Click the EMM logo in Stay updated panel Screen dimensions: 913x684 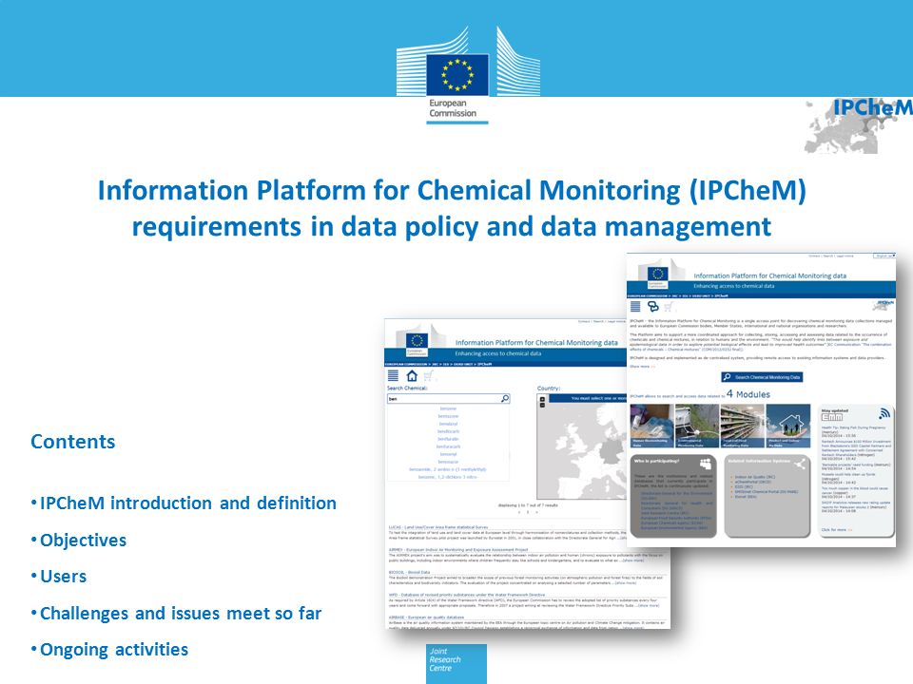tap(831, 417)
